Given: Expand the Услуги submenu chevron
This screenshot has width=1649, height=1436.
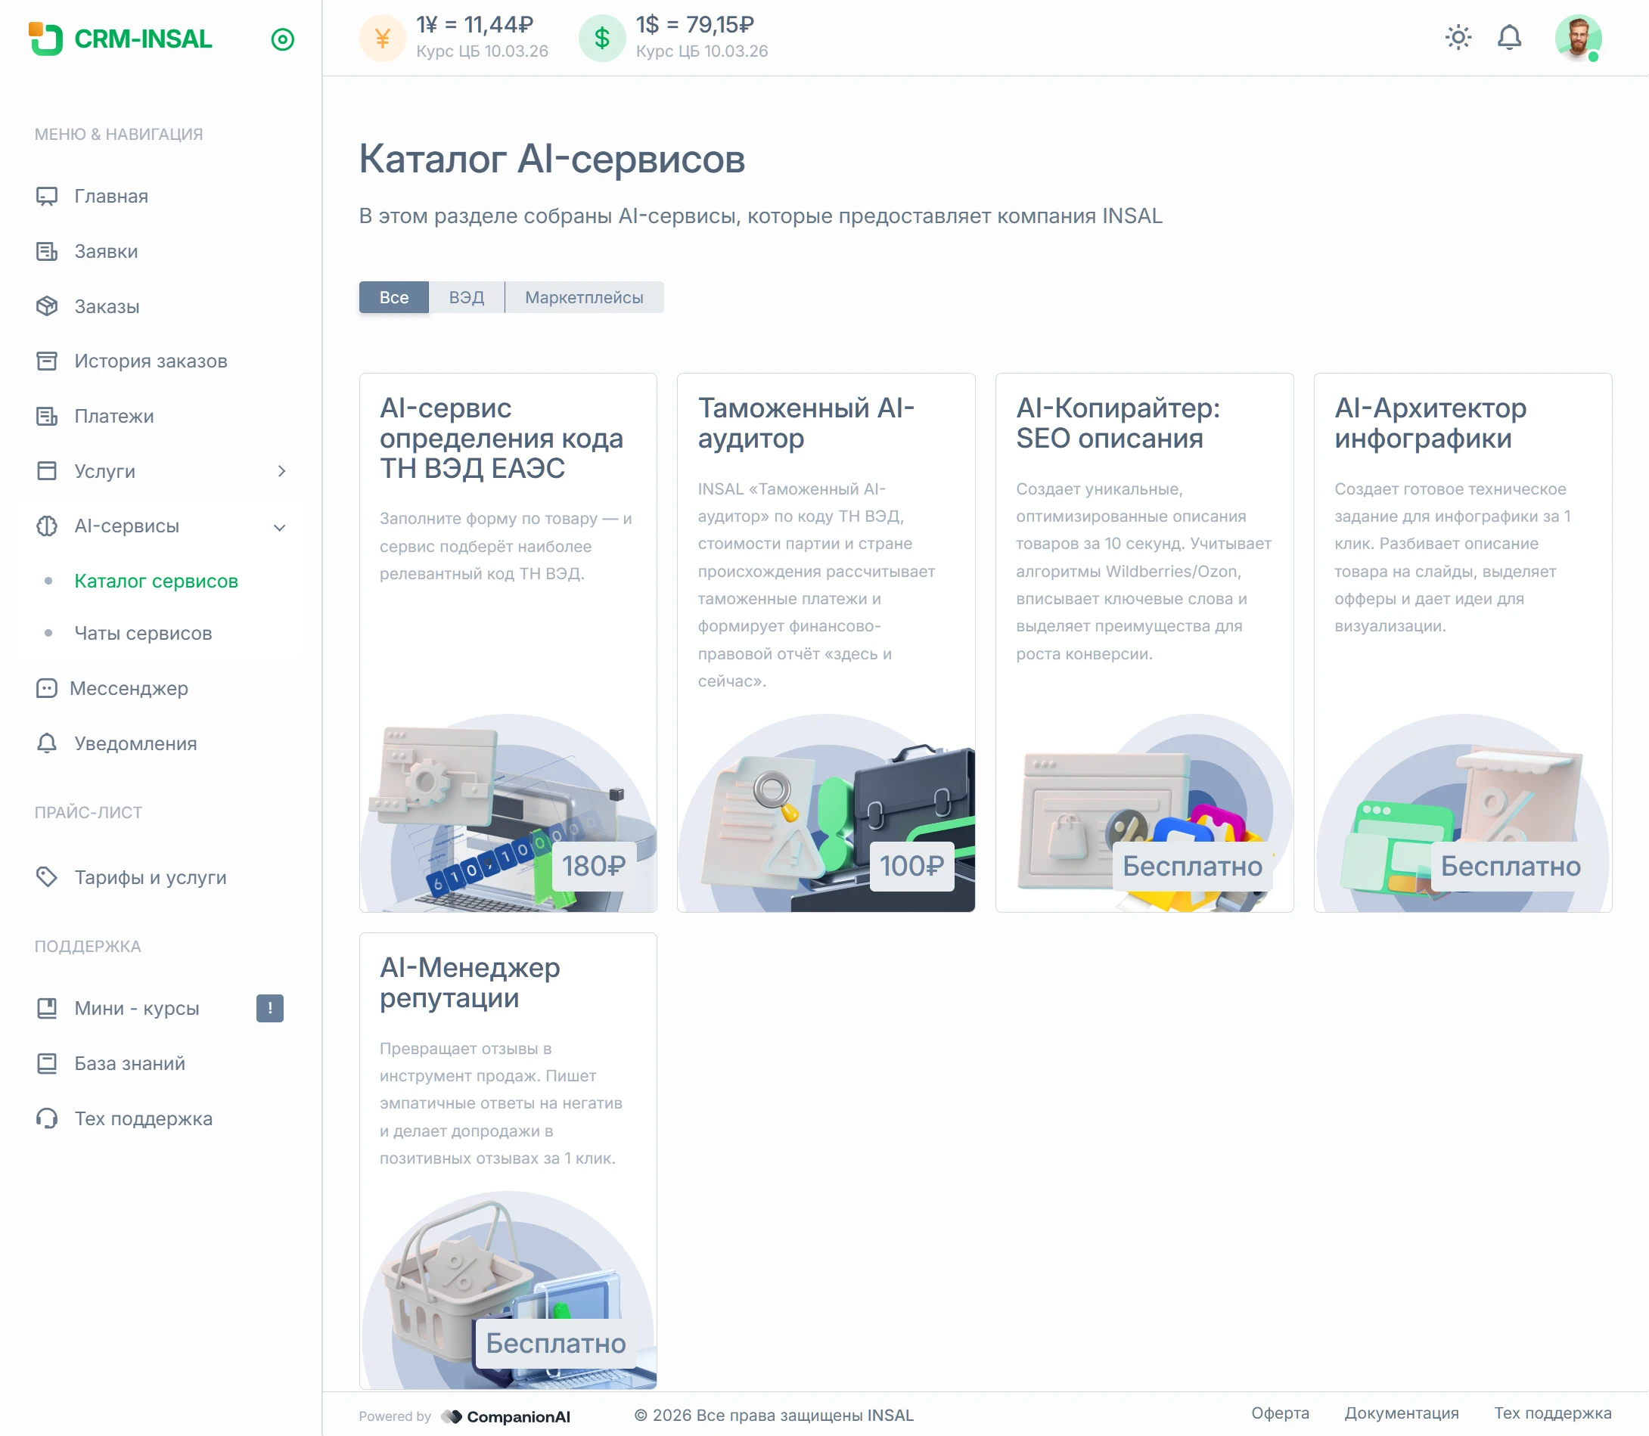Looking at the screenshot, I should point(281,471).
